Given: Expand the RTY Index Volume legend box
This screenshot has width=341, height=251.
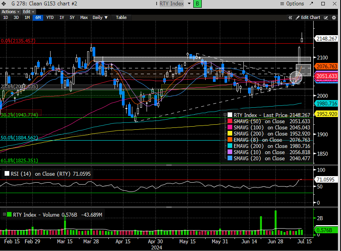Looking at the screenshot, I should pyautogui.click(x=3, y=215).
